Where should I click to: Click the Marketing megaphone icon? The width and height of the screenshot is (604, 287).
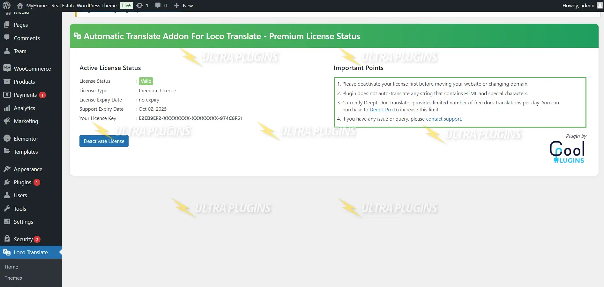click(x=7, y=121)
